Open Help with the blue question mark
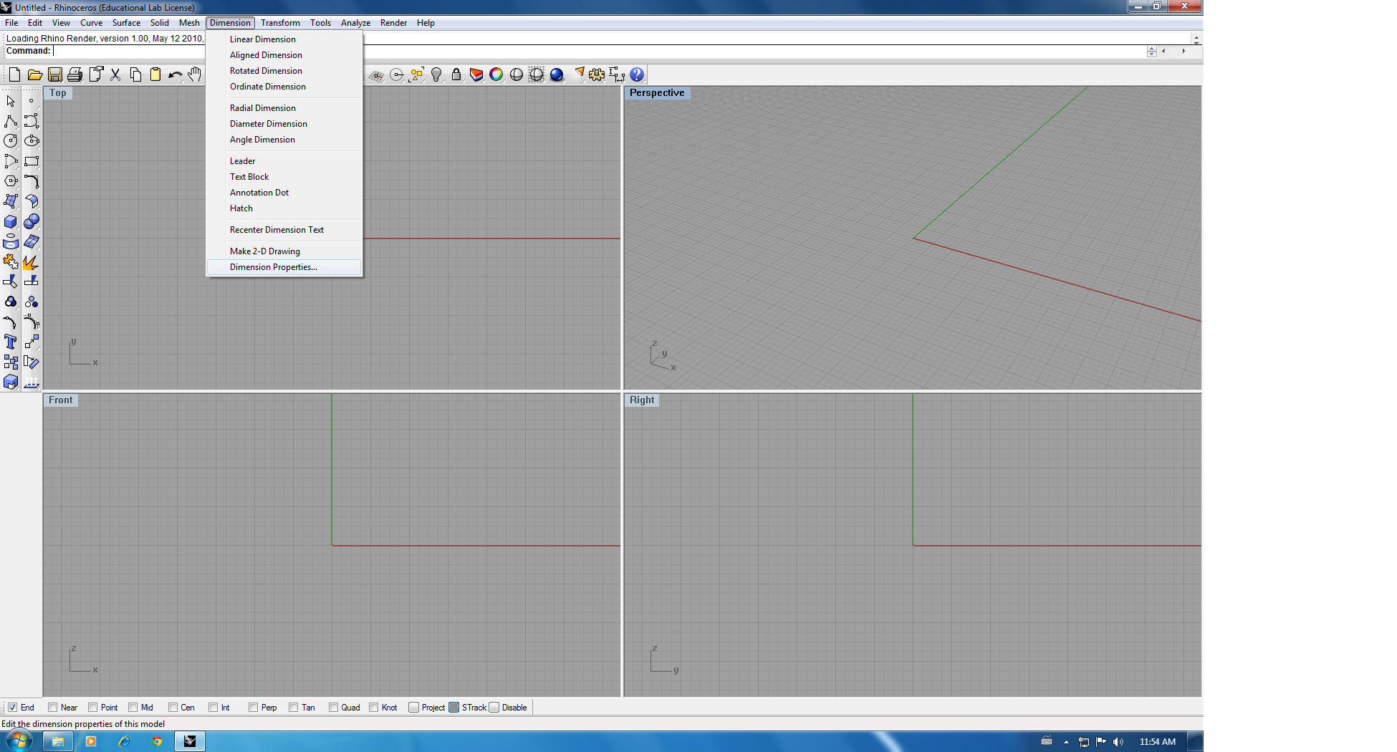The width and height of the screenshot is (1397, 752). click(x=637, y=74)
